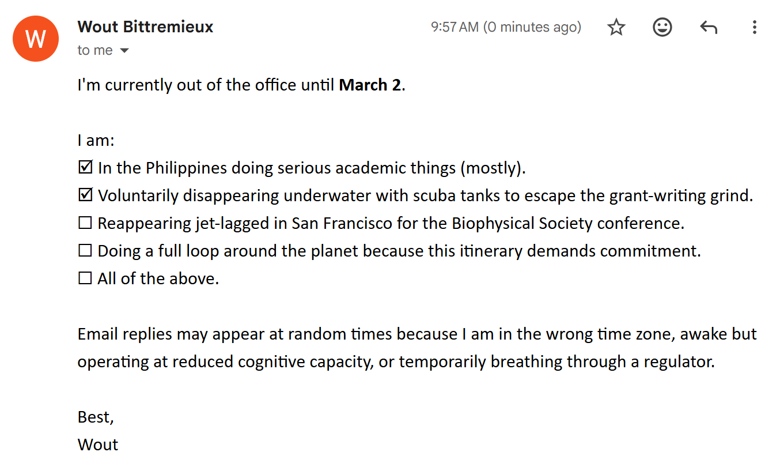780x467 pixels.
Task: Click the empty box for full loop line
Action: [x=85, y=251]
